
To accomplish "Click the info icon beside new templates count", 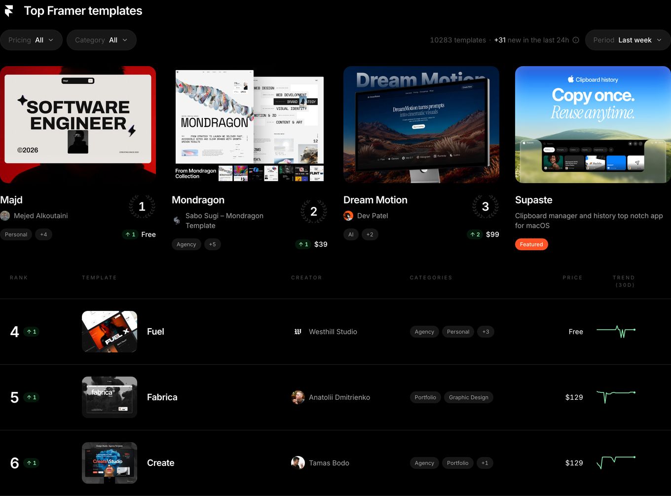I will click(576, 40).
